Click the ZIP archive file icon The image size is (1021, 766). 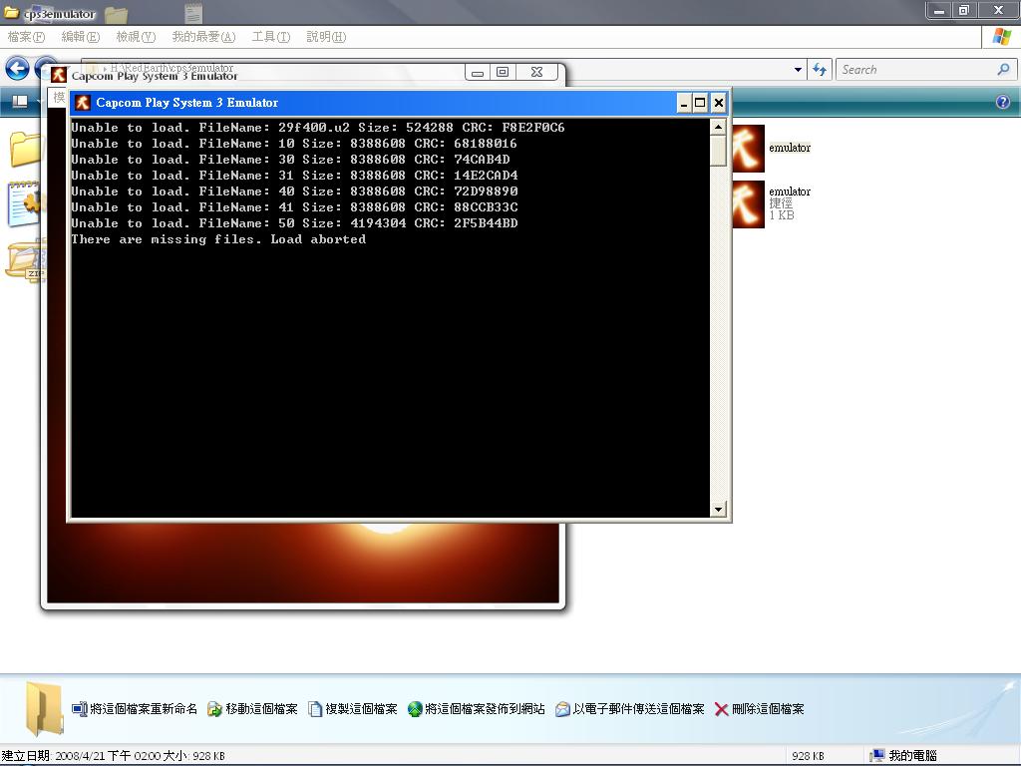pos(24,260)
